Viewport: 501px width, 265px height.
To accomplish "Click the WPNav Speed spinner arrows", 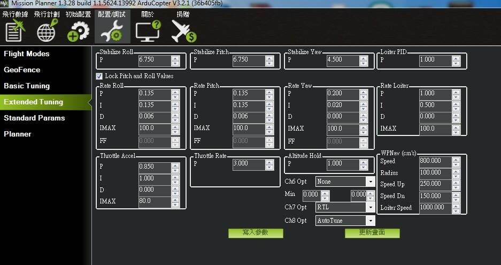I will click(456, 162).
